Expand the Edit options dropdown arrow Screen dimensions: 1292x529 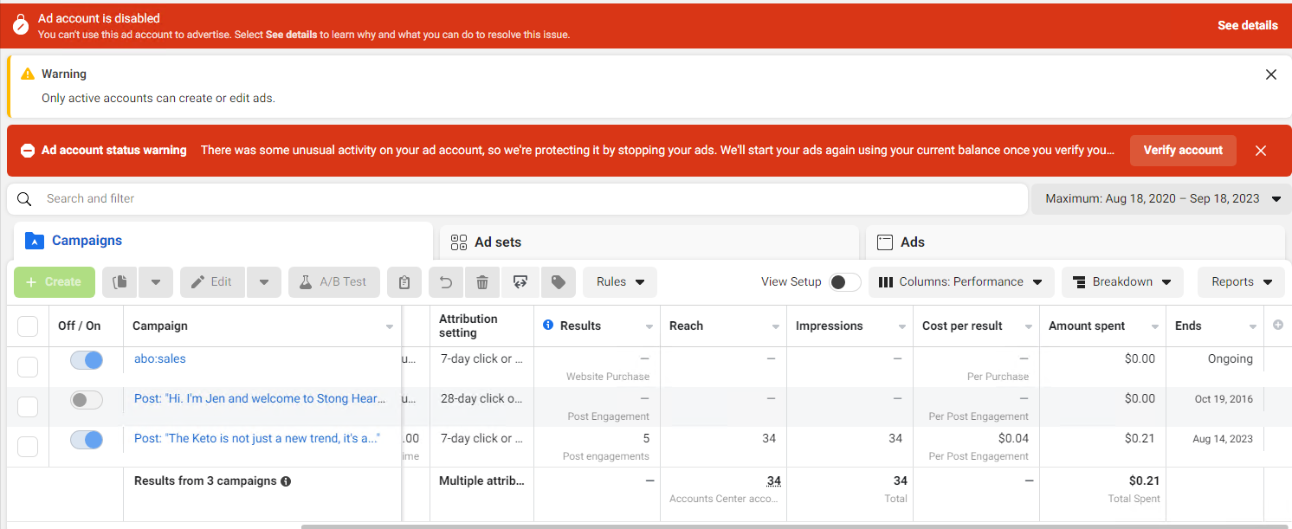pos(264,281)
